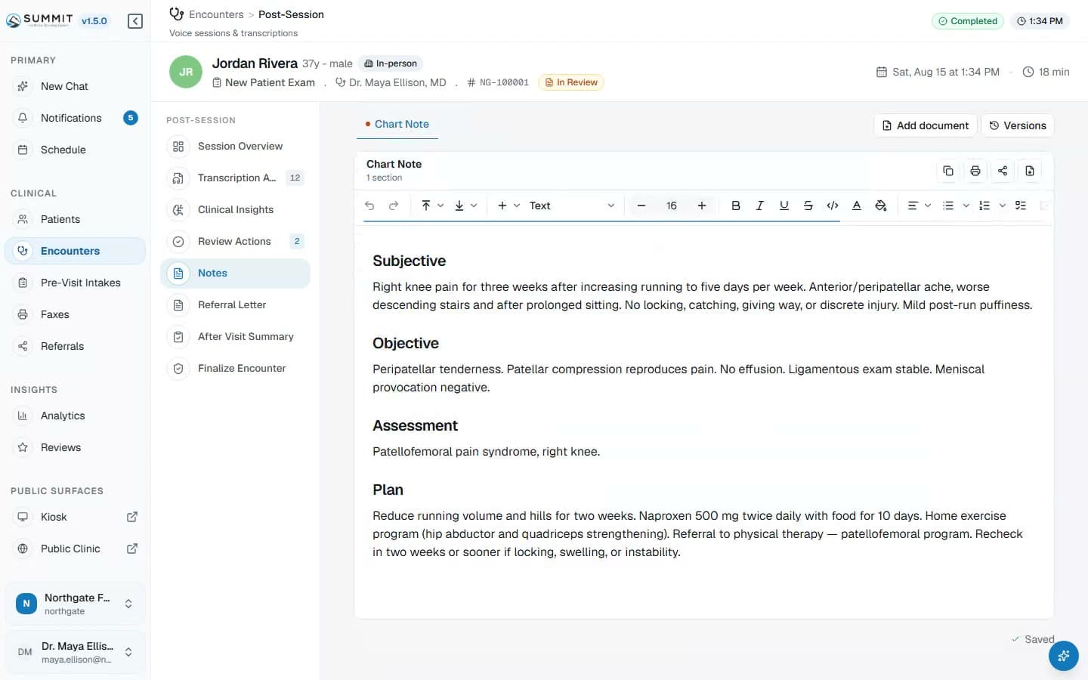Open Schedule page
The height and width of the screenshot is (680, 1088).
coord(75,150)
